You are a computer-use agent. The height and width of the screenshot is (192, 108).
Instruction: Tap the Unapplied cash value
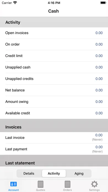pos(99,67)
